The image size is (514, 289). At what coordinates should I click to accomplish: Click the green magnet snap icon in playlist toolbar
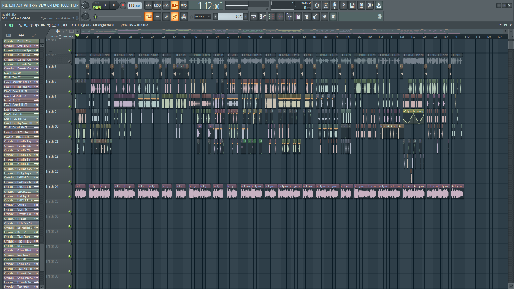[x=11, y=25]
